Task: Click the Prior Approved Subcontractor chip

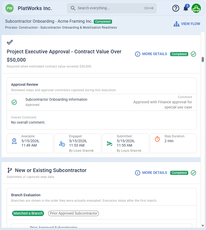Action: (73, 213)
